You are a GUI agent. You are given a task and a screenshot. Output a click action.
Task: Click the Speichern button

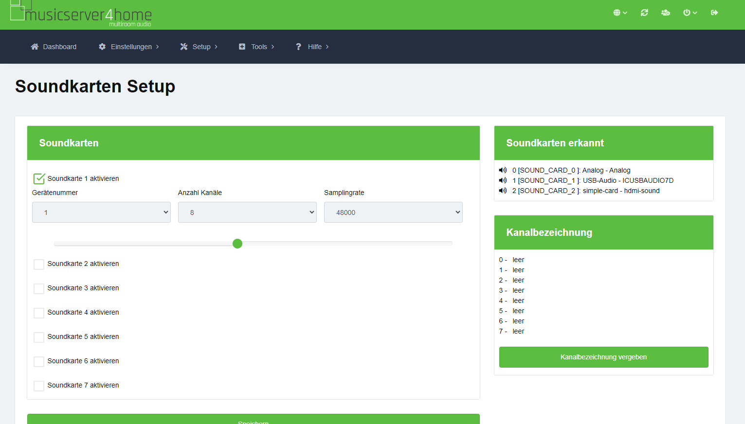tap(253, 420)
